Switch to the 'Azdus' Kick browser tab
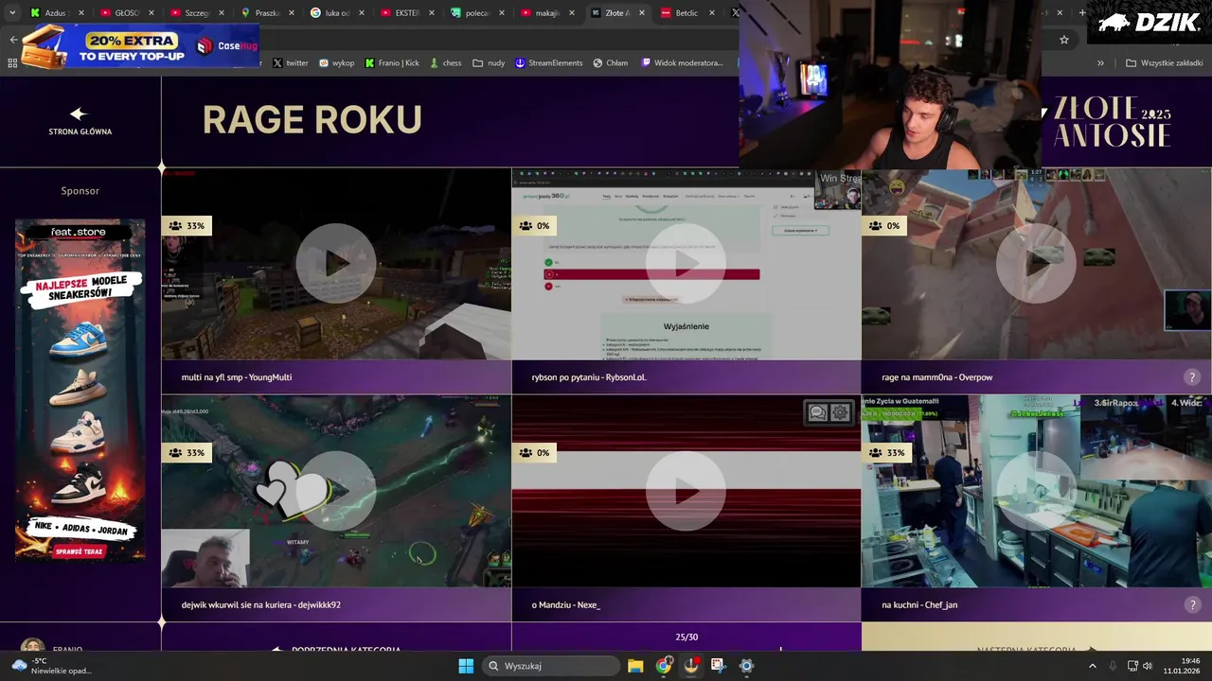 (x=57, y=13)
